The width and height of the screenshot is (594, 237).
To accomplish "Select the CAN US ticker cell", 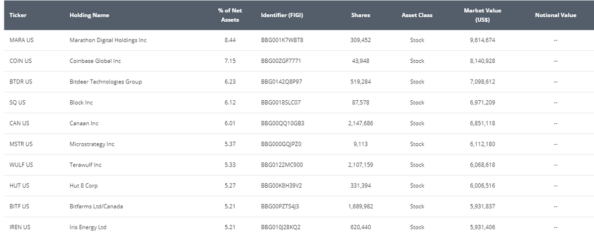I will (x=19, y=123).
